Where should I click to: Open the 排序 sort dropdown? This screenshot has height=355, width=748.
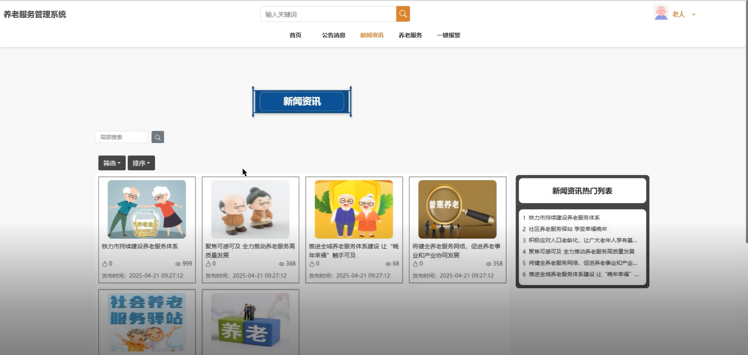(141, 163)
